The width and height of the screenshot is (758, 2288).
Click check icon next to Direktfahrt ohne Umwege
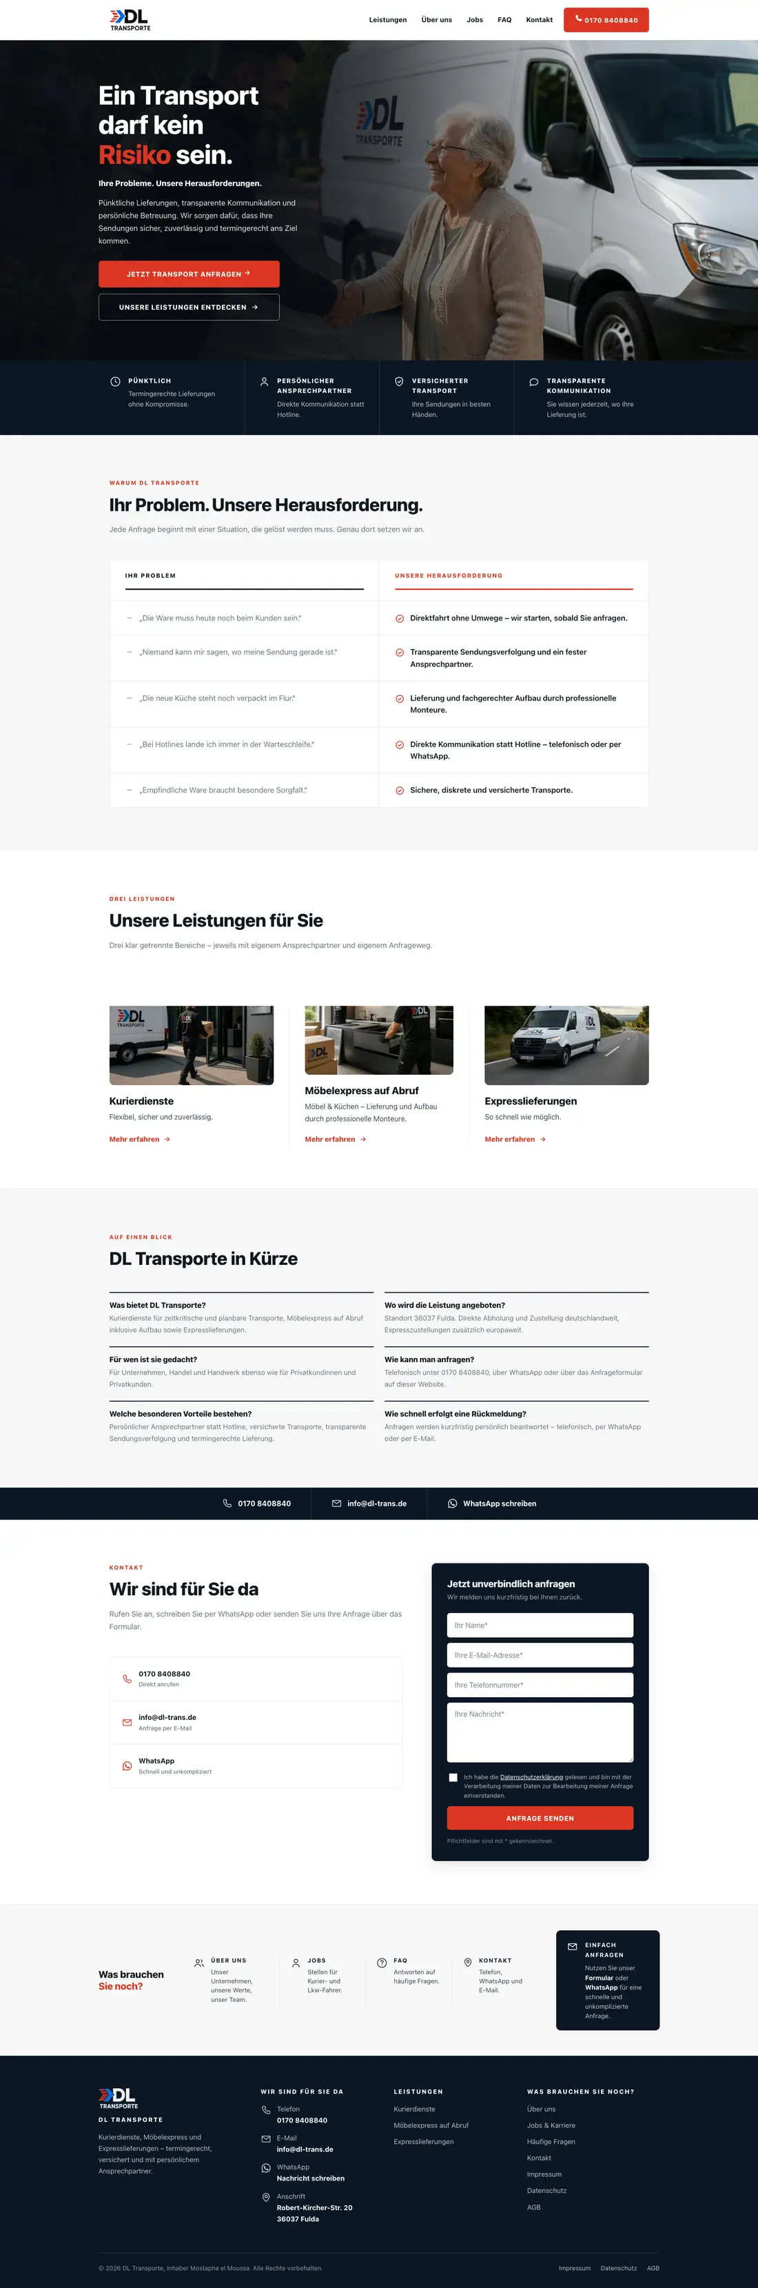coord(400,618)
